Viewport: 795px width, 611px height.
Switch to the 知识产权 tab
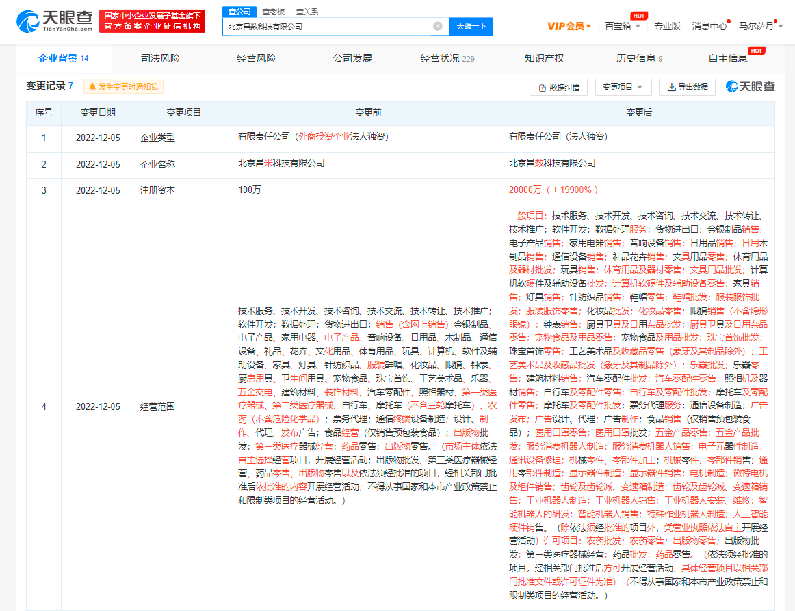click(544, 58)
